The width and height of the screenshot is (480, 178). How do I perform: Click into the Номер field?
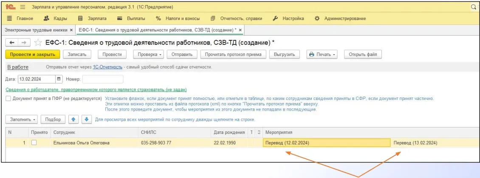click(103, 79)
